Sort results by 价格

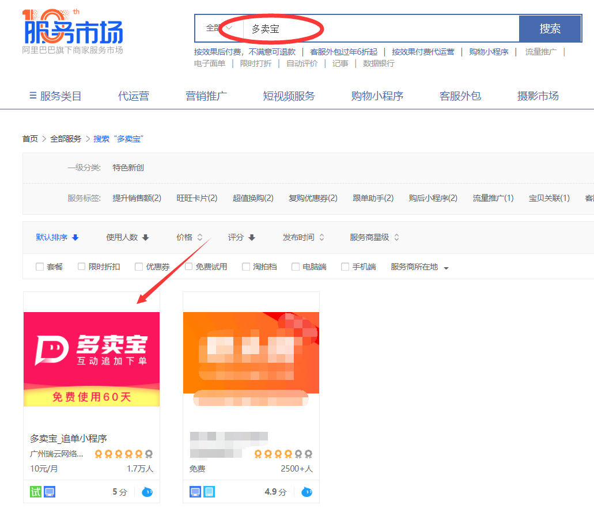point(184,237)
